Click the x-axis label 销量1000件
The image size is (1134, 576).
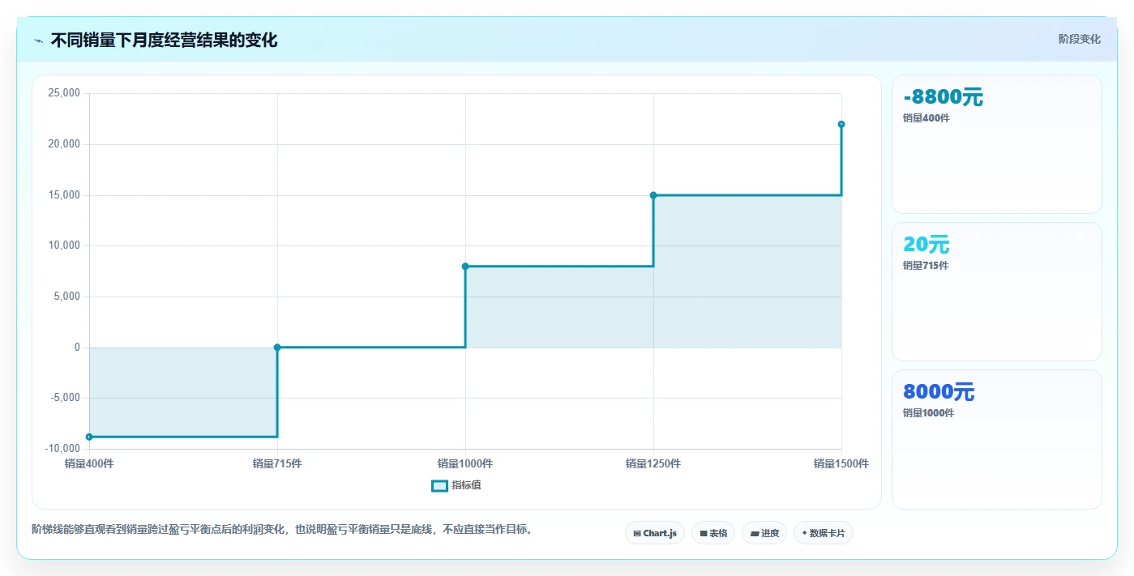point(465,463)
